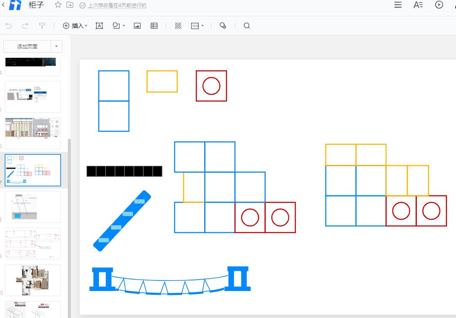This screenshot has width=456, height=318.
Task: Select the floor plan slide thumbnail
Action: click(x=33, y=280)
